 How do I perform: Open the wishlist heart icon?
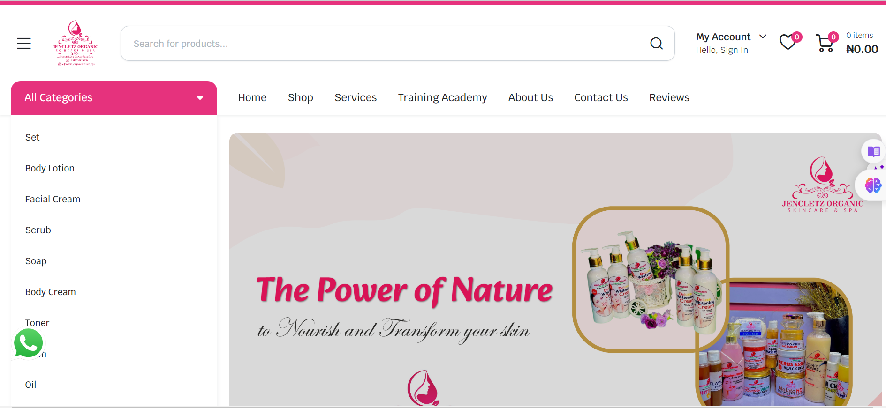(788, 43)
